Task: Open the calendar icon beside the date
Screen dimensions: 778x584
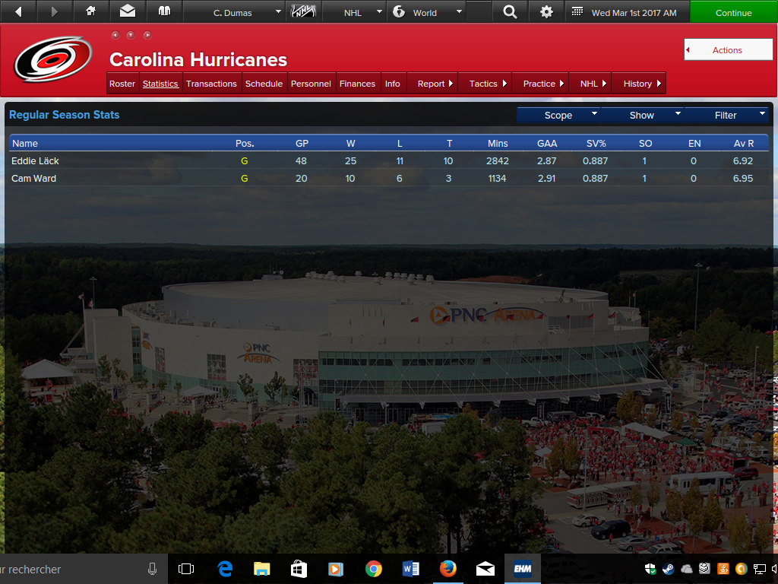Action: click(577, 11)
